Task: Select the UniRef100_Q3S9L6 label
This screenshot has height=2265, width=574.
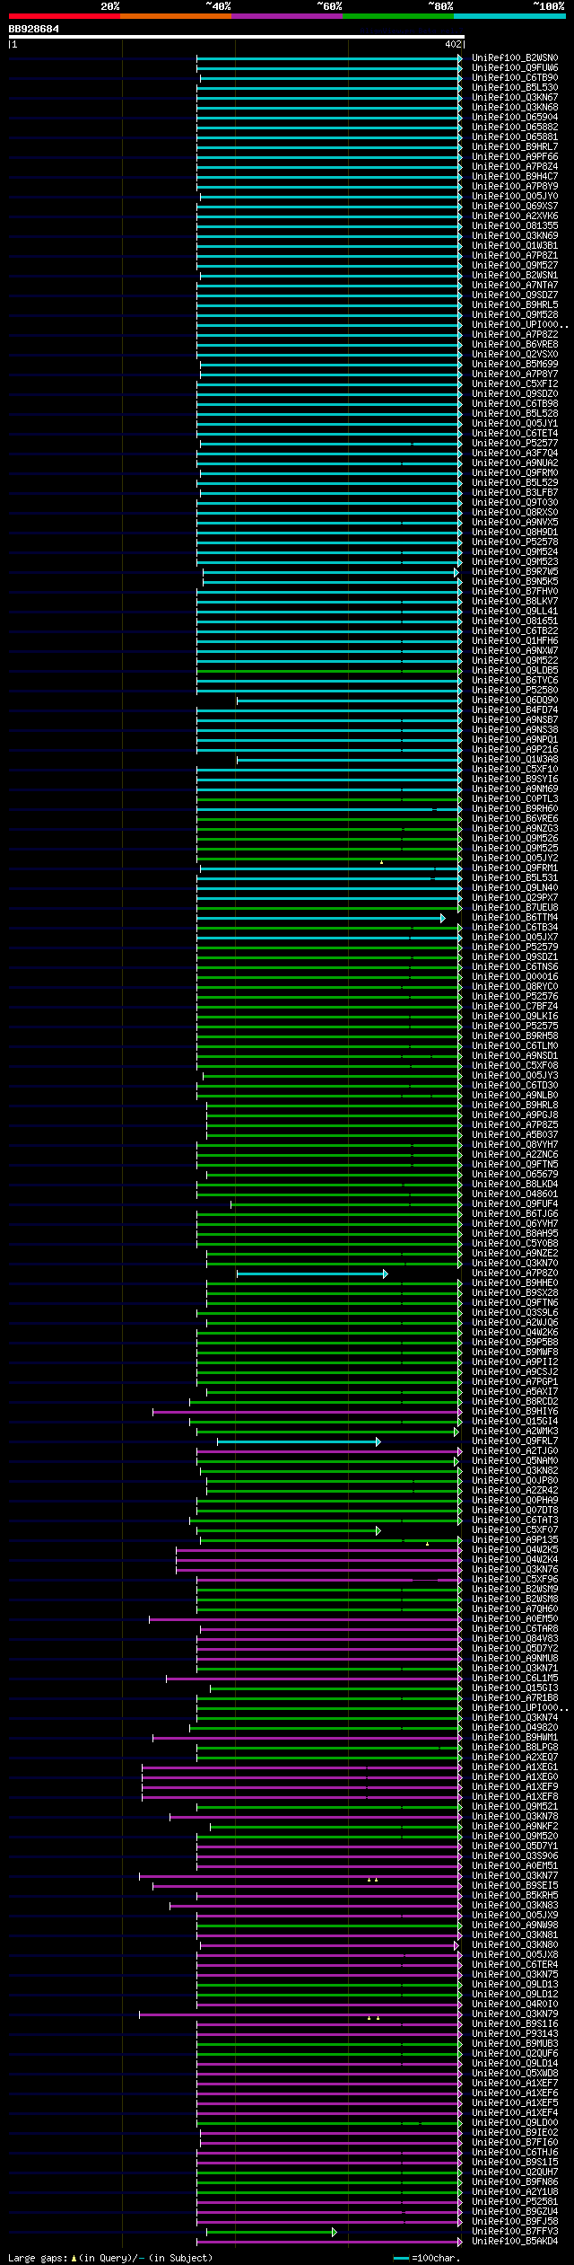Action: [515, 1313]
